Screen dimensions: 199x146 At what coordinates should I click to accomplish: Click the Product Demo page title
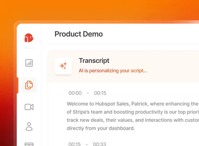coord(79,34)
